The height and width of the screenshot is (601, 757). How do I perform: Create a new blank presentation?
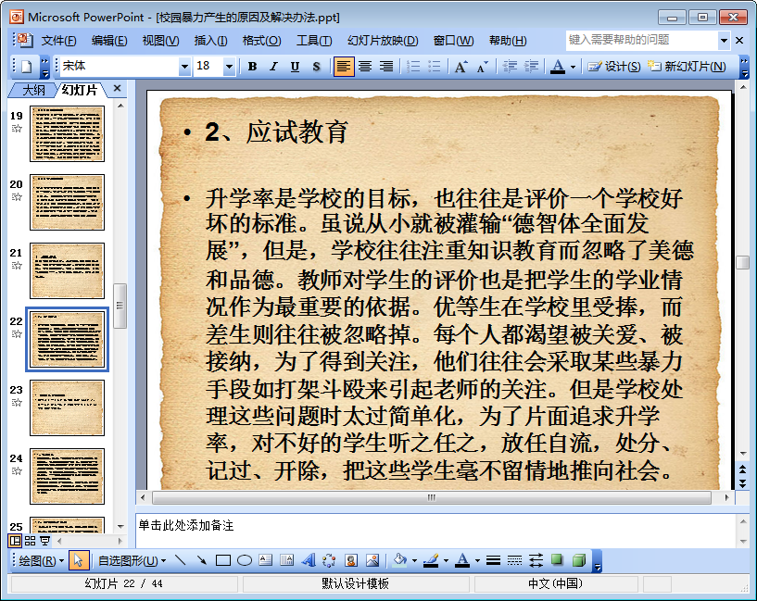27,67
